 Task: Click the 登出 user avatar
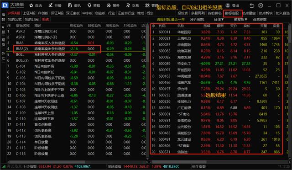[x=228, y=5]
